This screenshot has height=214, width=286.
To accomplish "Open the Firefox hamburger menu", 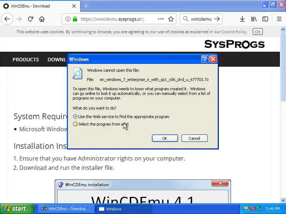I will coord(279,19).
